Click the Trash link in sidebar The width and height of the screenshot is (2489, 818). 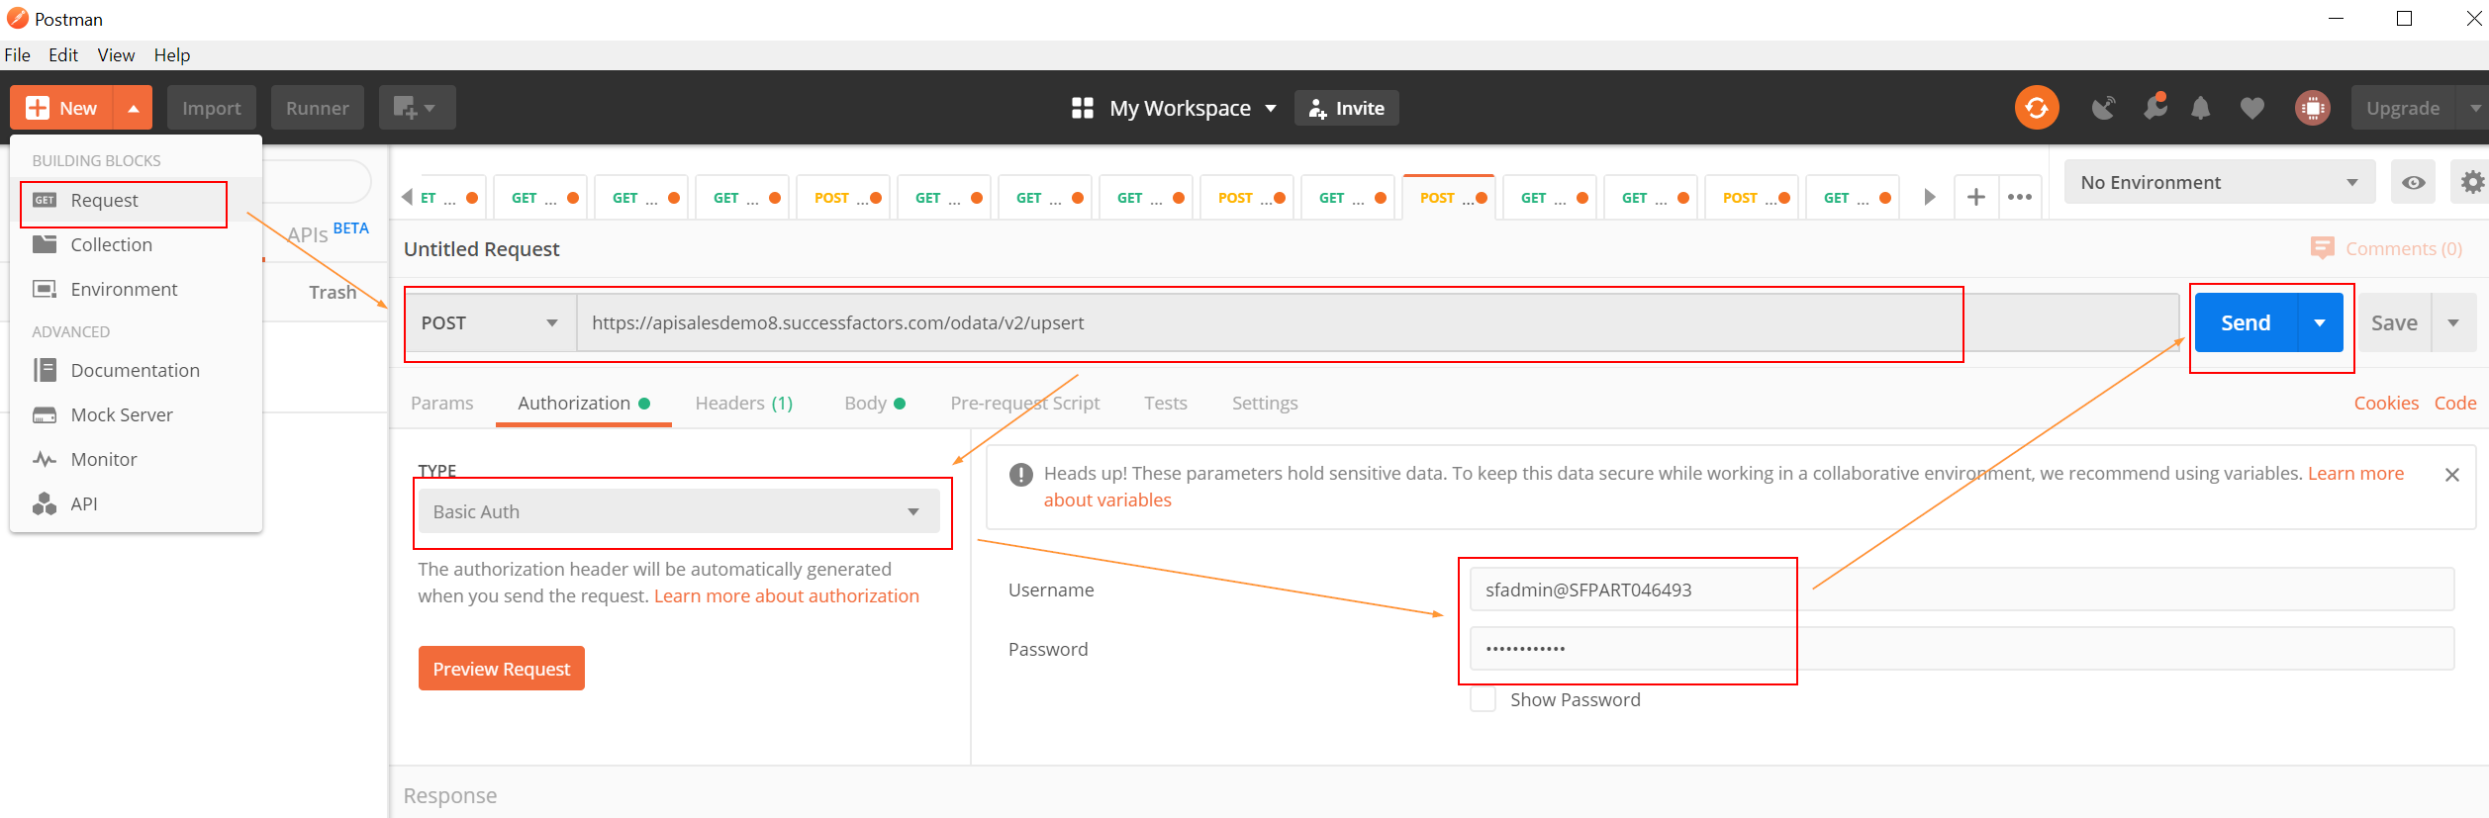(333, 293)
